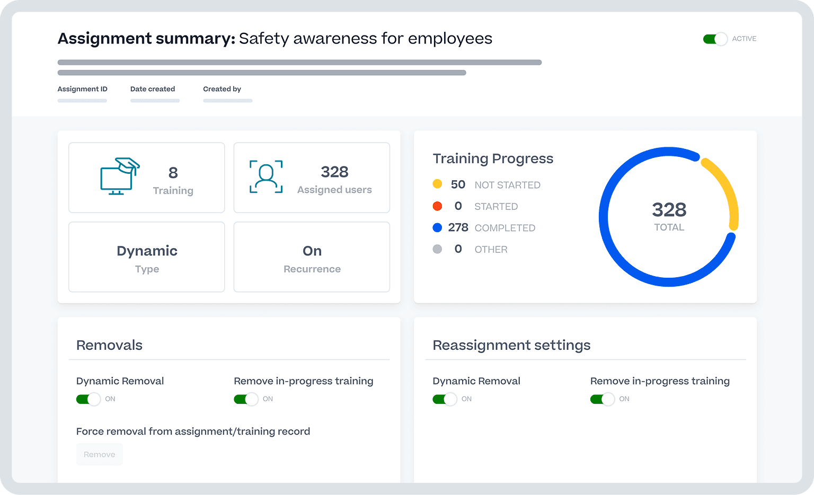The width and height of the screenshot is (814, 495).
Task: Click the yellow NOT STARTED indicator dot
Action: pyautogui.click(x=437, y=184)
